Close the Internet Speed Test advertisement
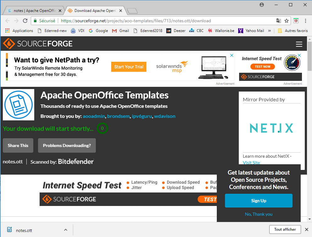This screenshot has width=312, height=237. coord(299,55)
